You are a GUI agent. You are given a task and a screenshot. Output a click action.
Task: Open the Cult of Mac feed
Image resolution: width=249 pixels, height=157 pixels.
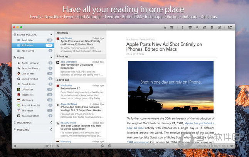tap(29, 73)
